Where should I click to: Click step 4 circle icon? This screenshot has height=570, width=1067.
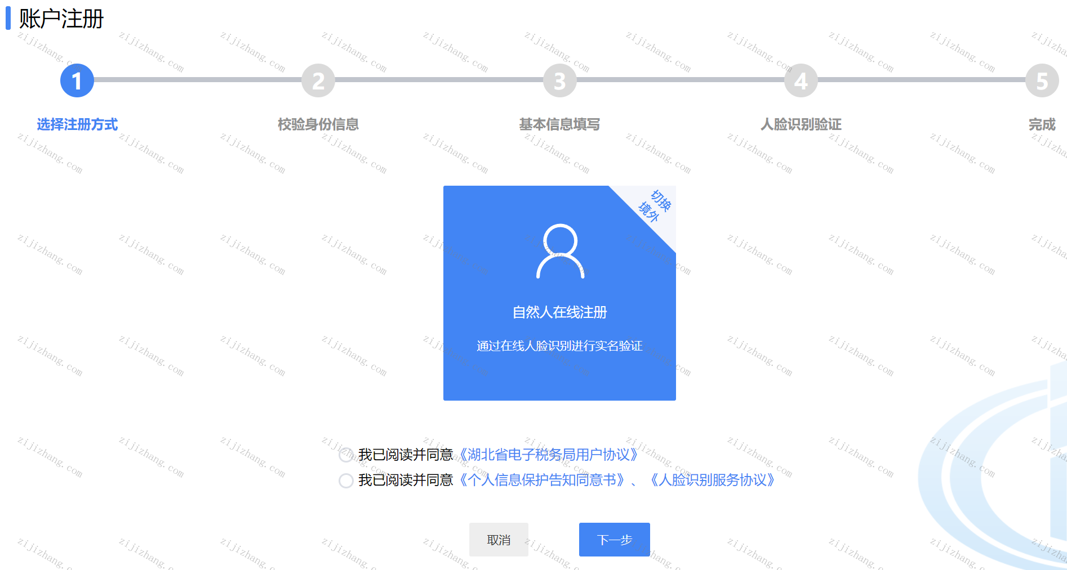(801, 80)
